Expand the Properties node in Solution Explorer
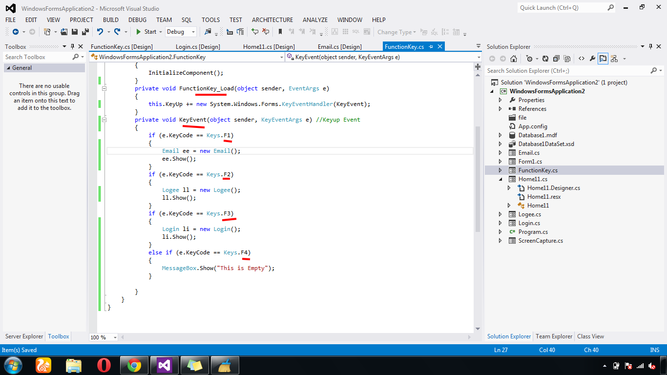 [x=500, y=100]
